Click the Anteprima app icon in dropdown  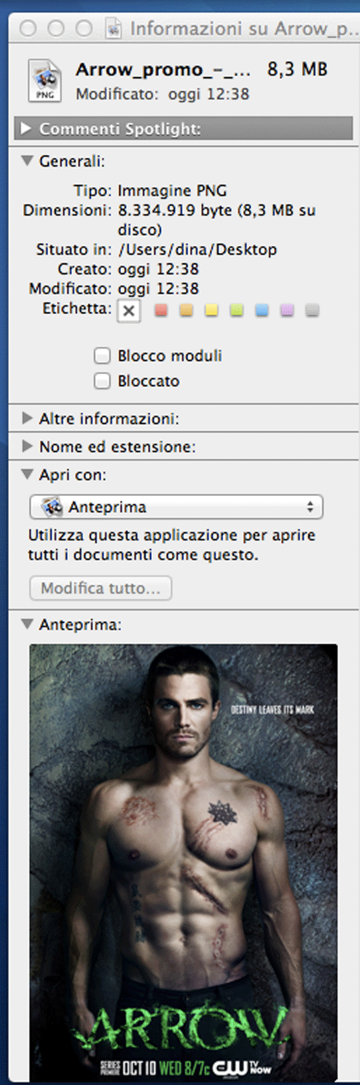pos(52,507)
